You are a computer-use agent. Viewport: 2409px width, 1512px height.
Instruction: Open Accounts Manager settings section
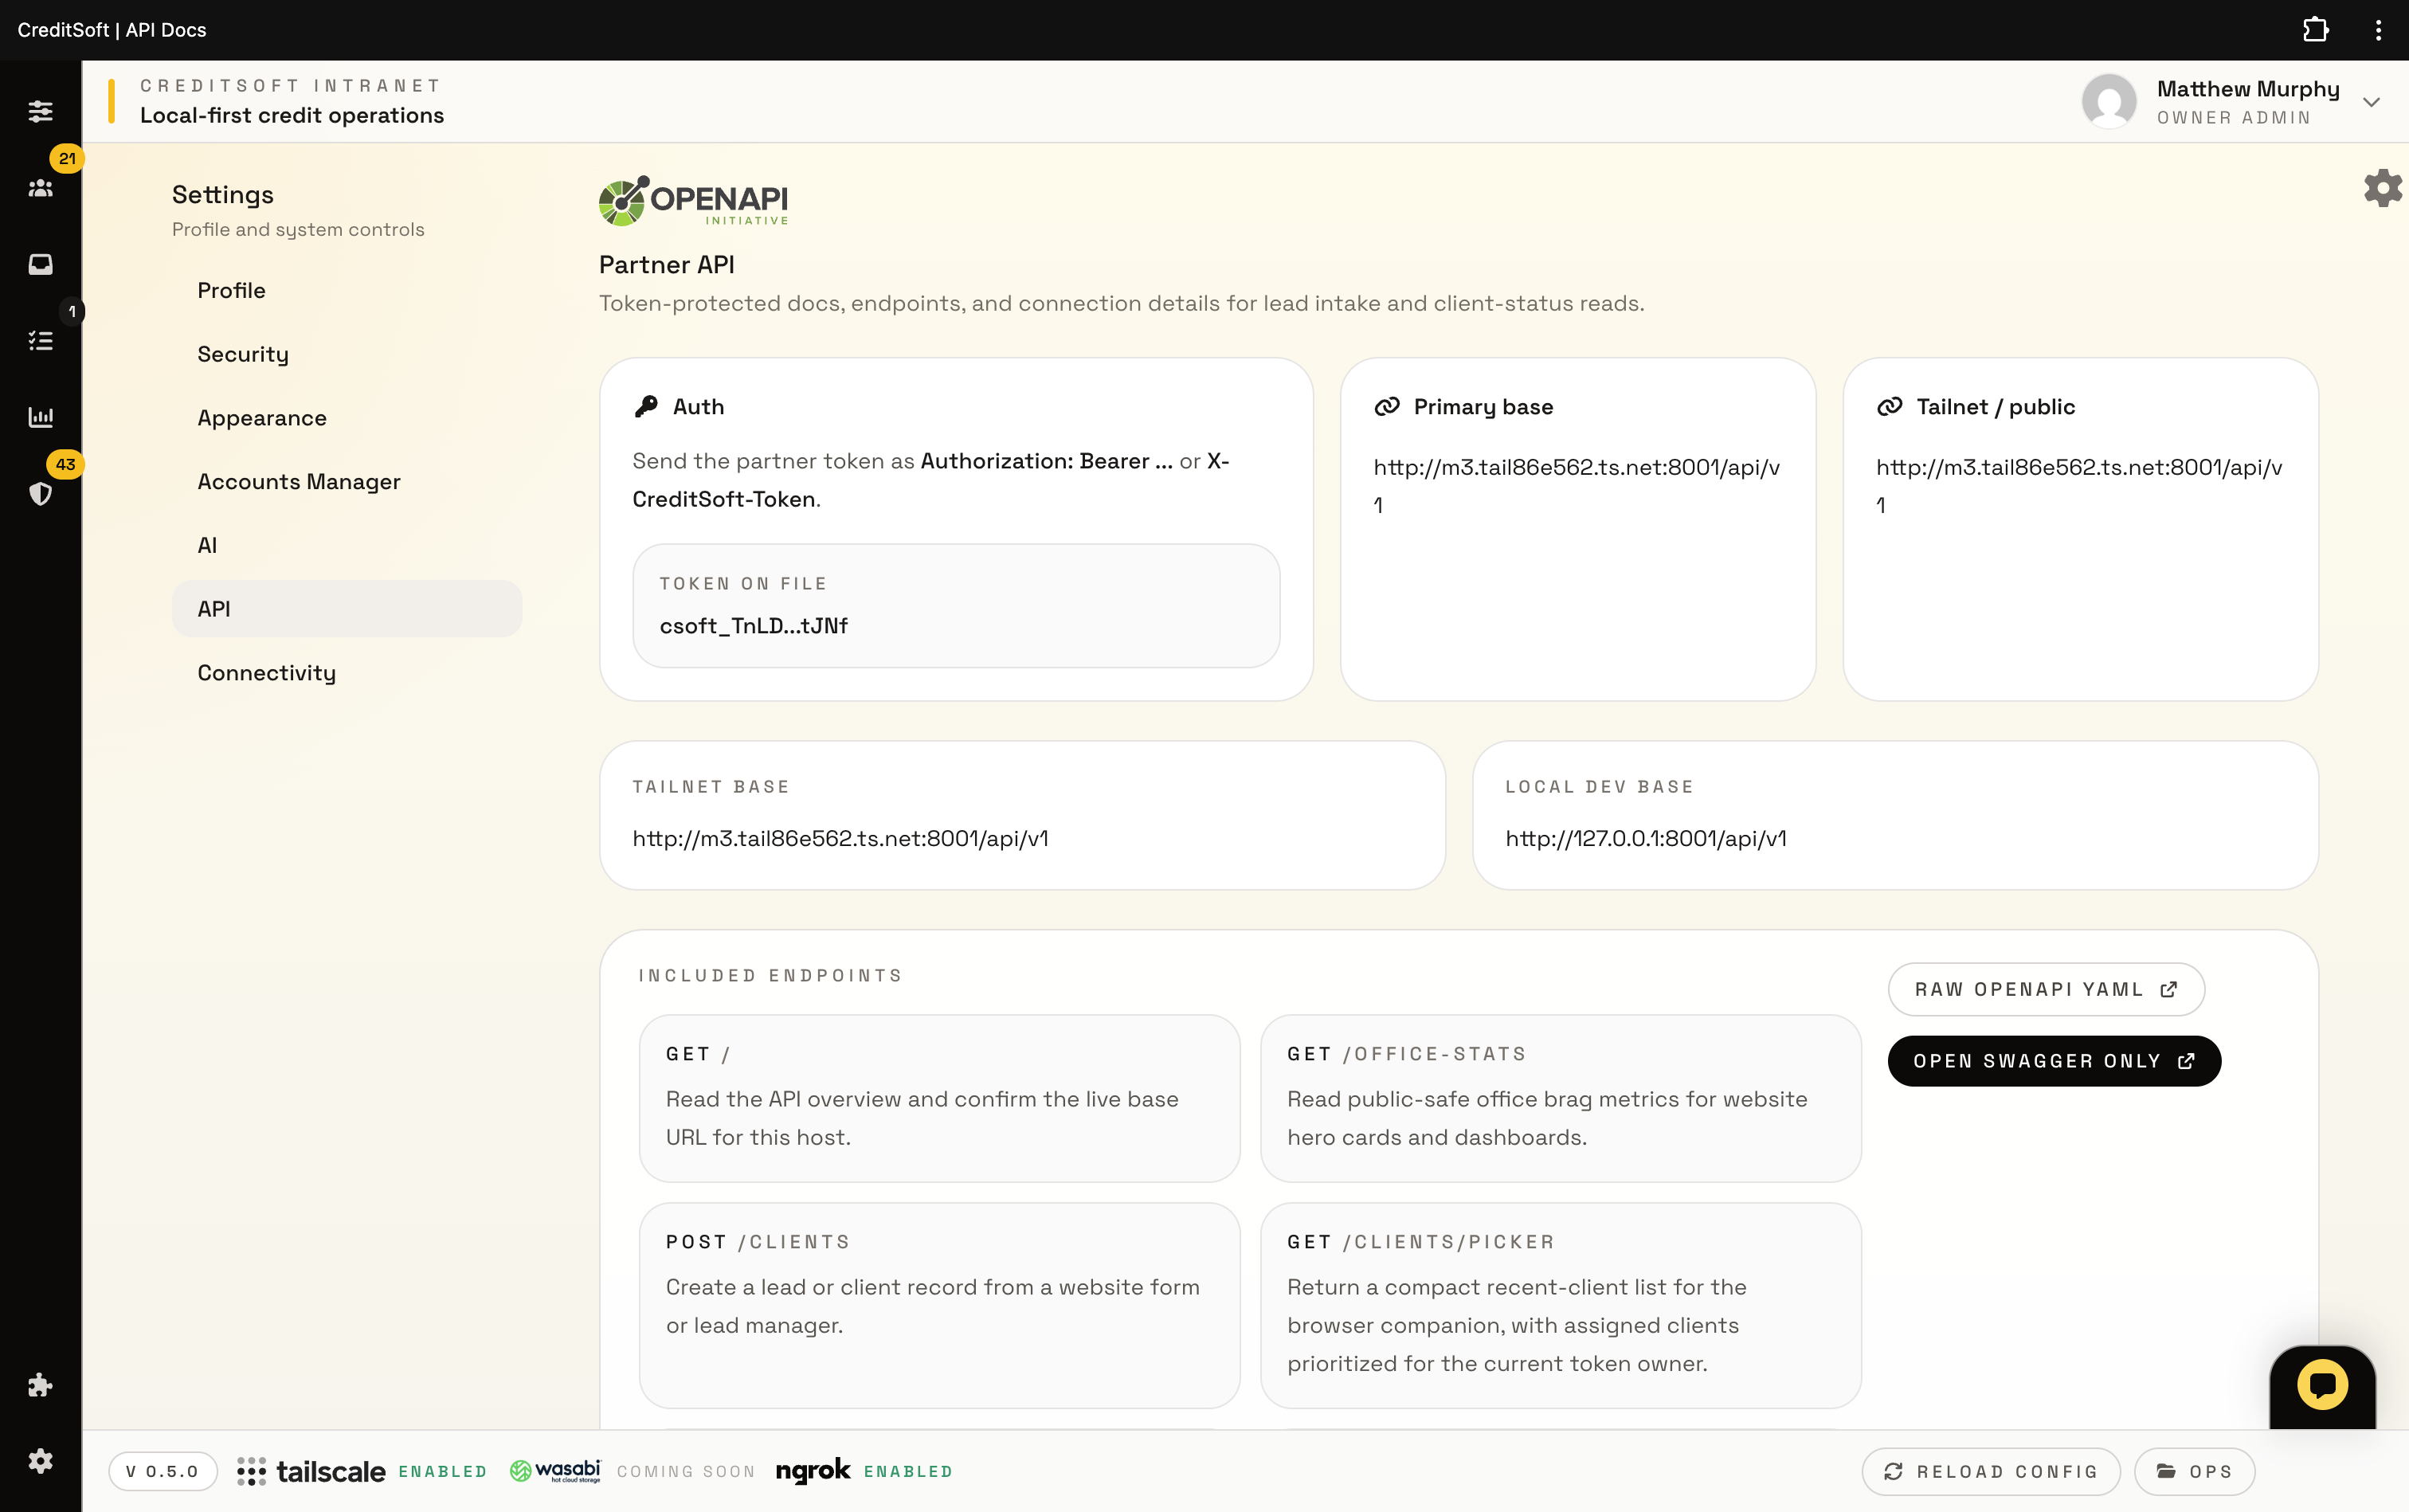click(x=299, y=482)
